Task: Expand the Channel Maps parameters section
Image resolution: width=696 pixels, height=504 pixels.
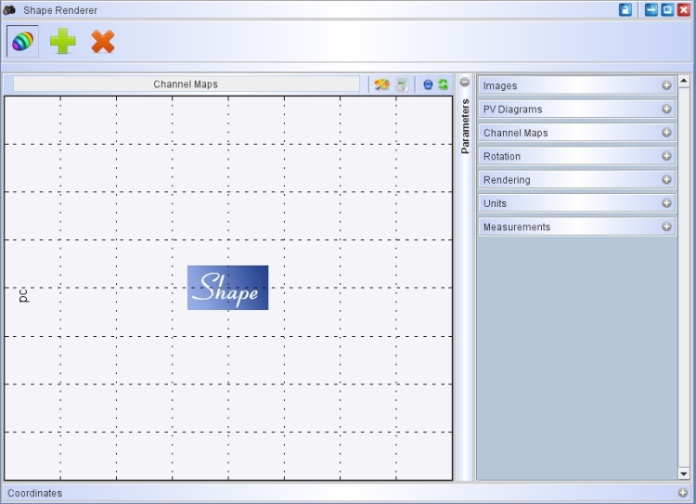Action: pos(666,133)
